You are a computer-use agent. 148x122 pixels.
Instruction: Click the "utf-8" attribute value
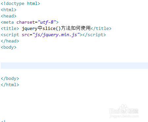(47, 22)
